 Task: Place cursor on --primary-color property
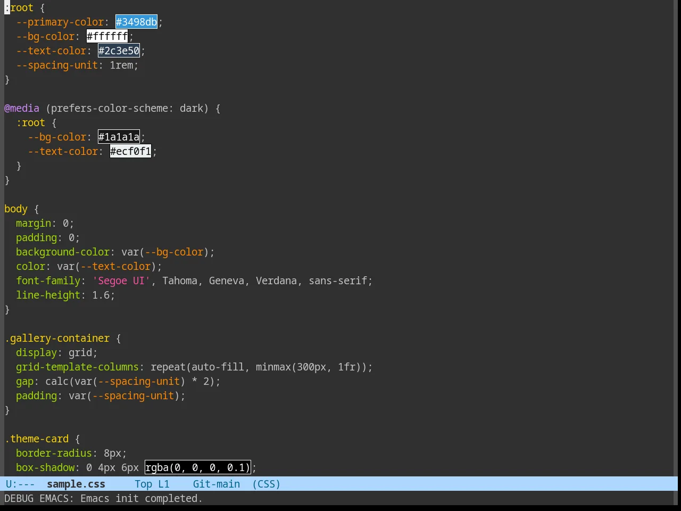[x=60, y=22]
